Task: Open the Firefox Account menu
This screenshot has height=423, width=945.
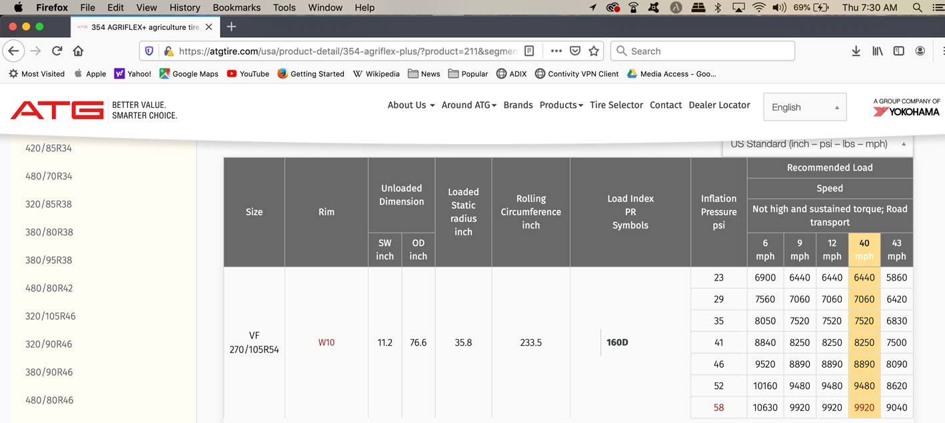Action: pos(920,51)
